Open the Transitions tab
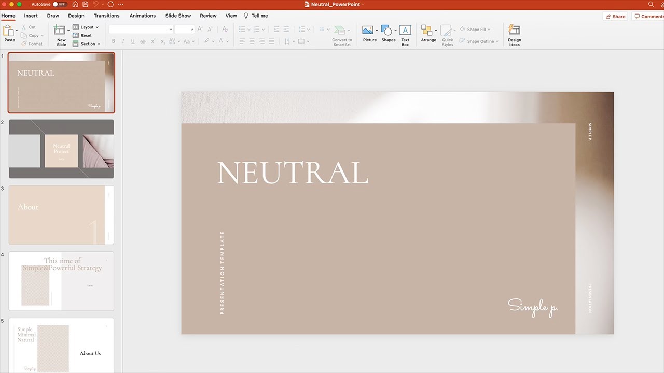Screen dimensions: 664x373 tap(107, 16)
